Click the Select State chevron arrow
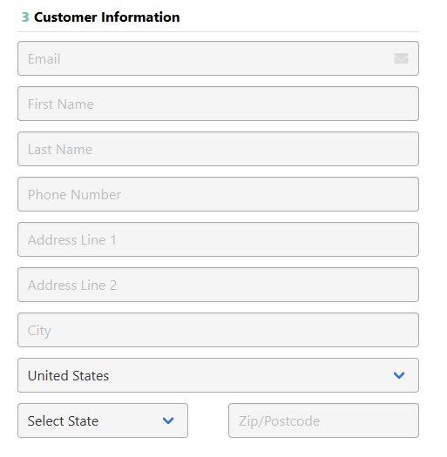This screenshot has width=447, height=457. coord(168,420)
